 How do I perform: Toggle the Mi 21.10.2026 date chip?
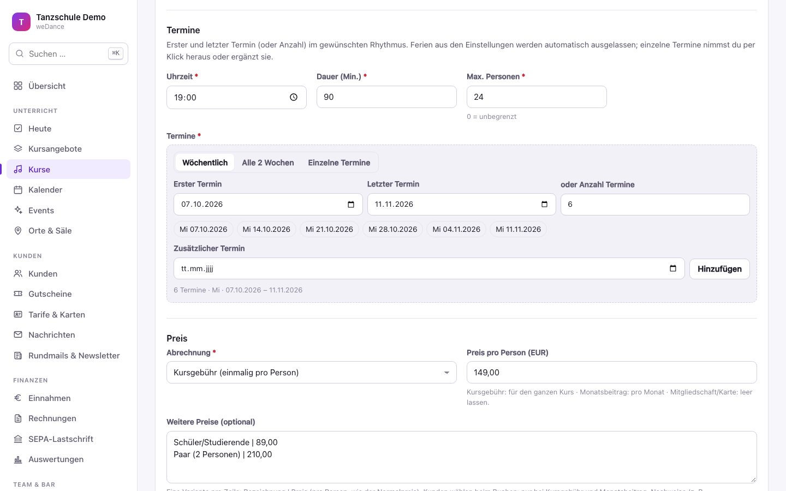coord(330,229)
